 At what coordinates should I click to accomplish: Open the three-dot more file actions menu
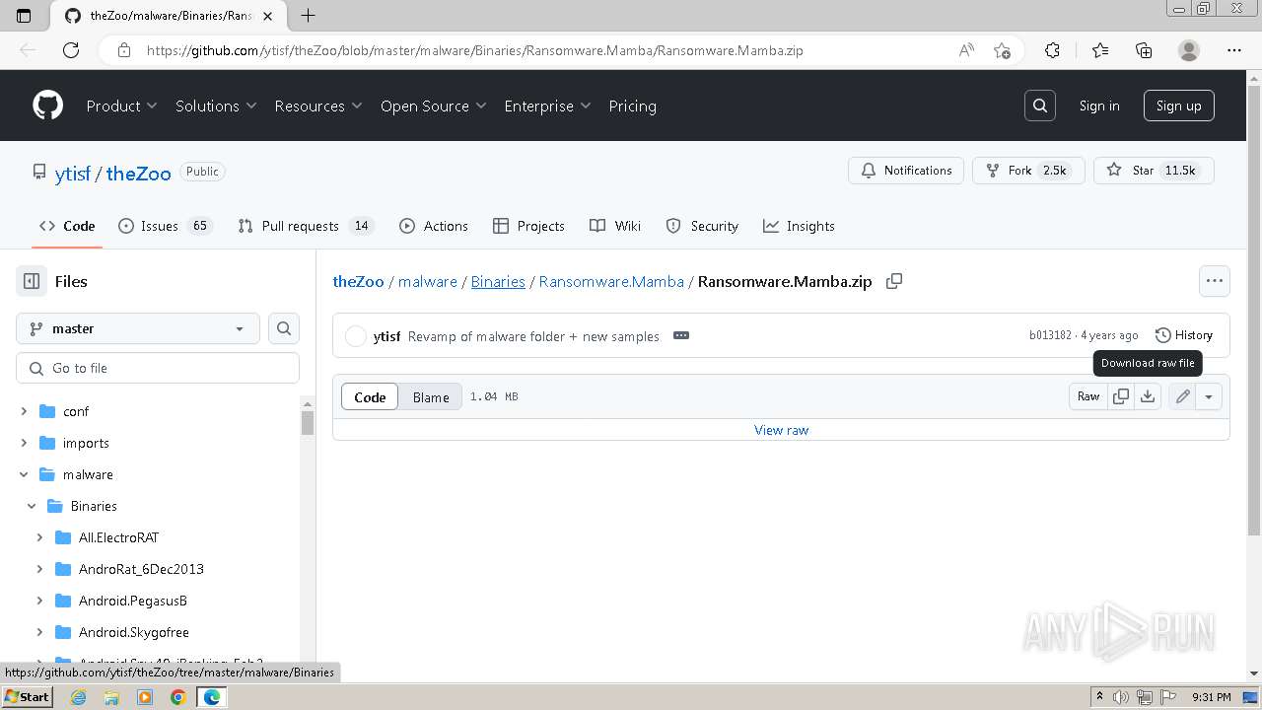coord(1215,281)
